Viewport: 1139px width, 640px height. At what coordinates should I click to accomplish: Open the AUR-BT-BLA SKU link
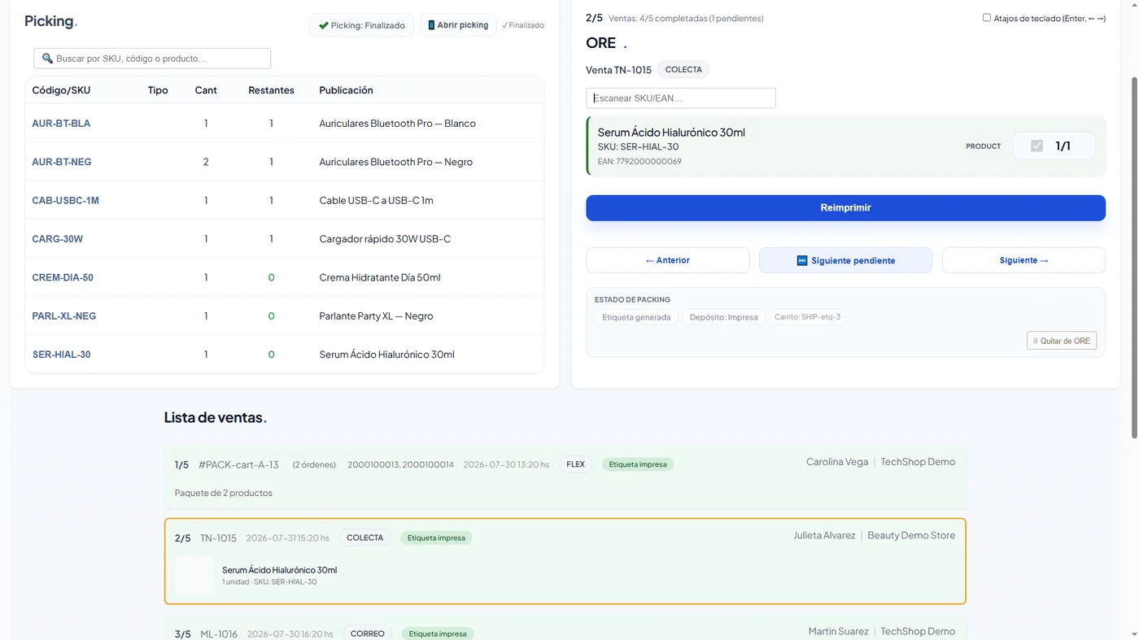[61, 124]
